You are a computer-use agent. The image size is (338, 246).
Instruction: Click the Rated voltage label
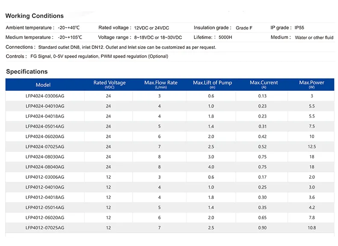[x=115, y=28]
